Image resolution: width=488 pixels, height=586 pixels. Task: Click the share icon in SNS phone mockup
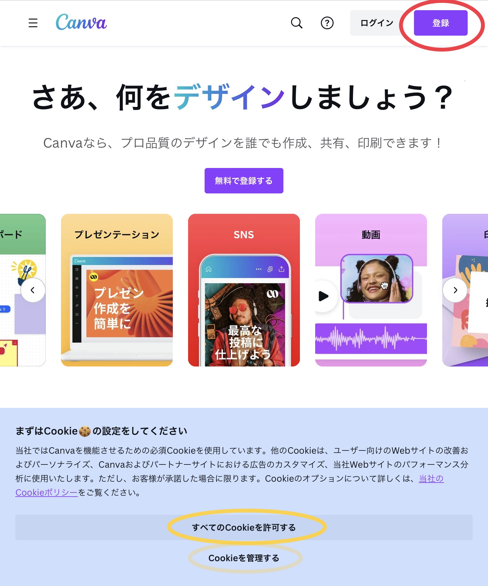click(x=281, y=269)
